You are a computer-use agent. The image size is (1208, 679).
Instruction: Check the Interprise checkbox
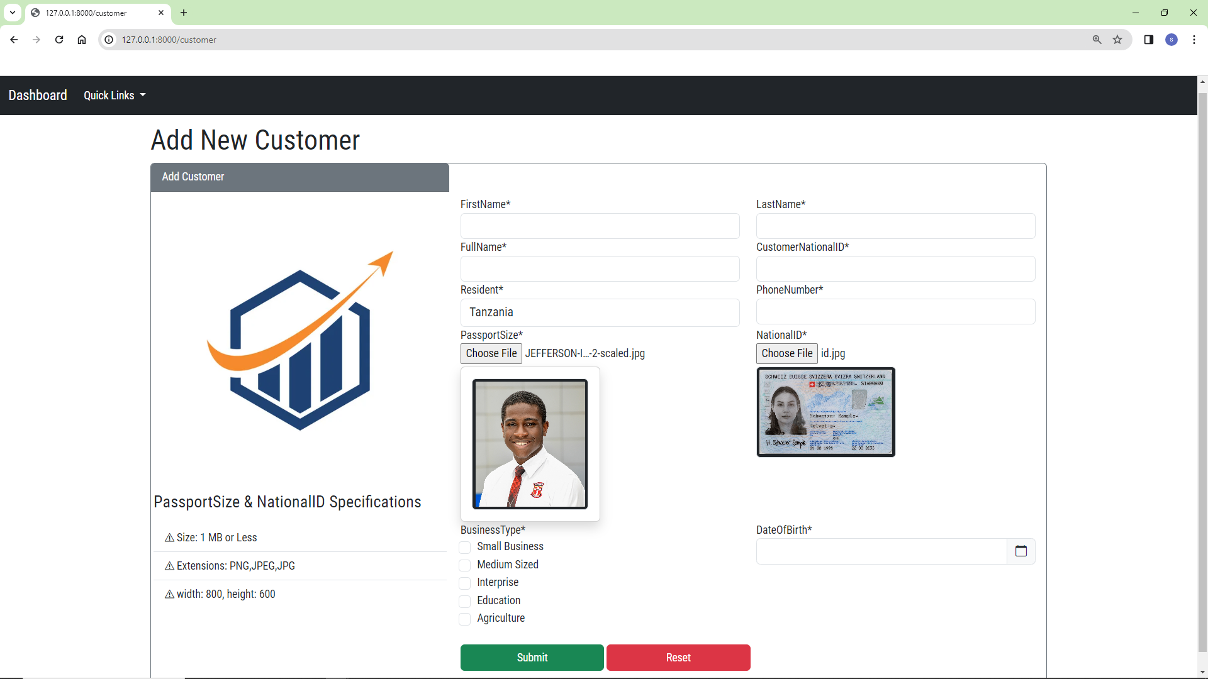click(465, 583)
